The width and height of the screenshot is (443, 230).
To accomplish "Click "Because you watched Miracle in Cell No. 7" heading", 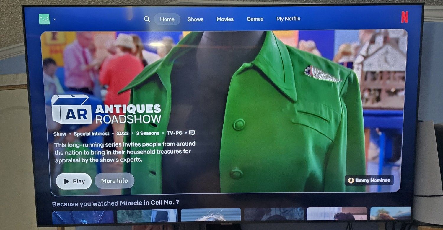I will coord(115,203).
